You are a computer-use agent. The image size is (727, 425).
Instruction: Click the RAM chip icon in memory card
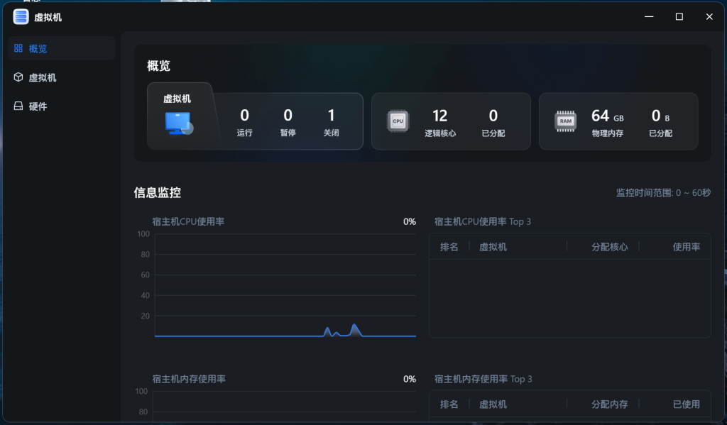[565, 121]
